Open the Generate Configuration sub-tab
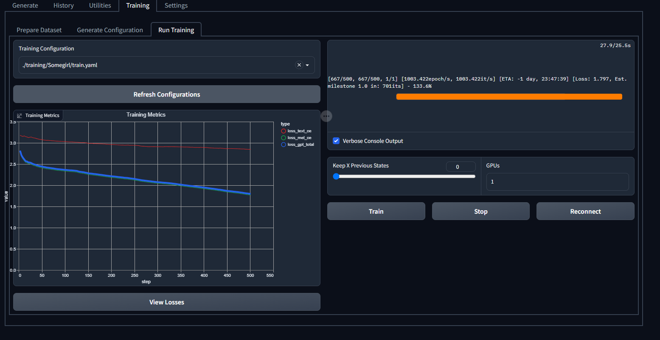 coord(110,30)
